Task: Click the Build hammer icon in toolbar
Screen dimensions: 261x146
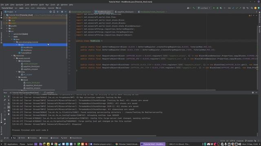Action: [194, 8]
